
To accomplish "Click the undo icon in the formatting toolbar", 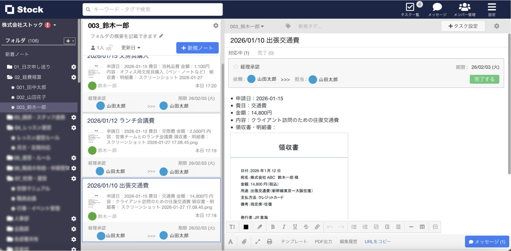I will click(330, 227).
